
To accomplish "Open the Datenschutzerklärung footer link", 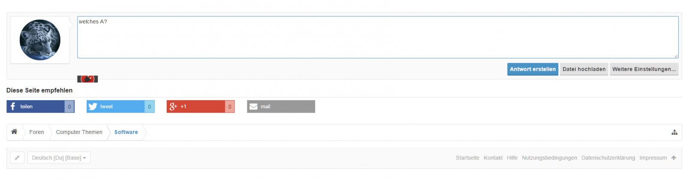I will coord(608,158).
